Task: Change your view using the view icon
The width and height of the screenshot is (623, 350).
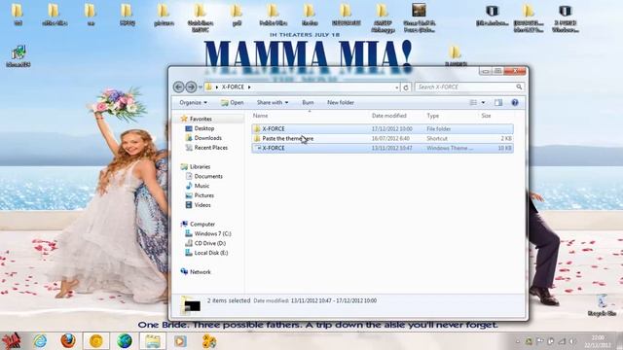Action: tap(473, 103)
